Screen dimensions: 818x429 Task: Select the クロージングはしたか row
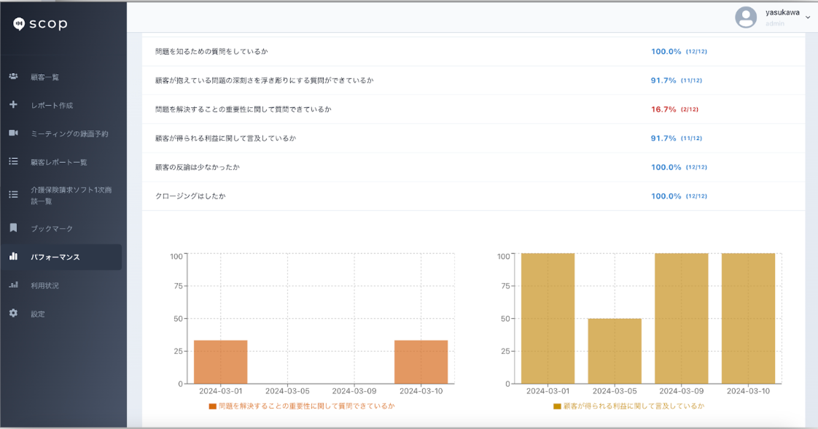coord(190,196)
